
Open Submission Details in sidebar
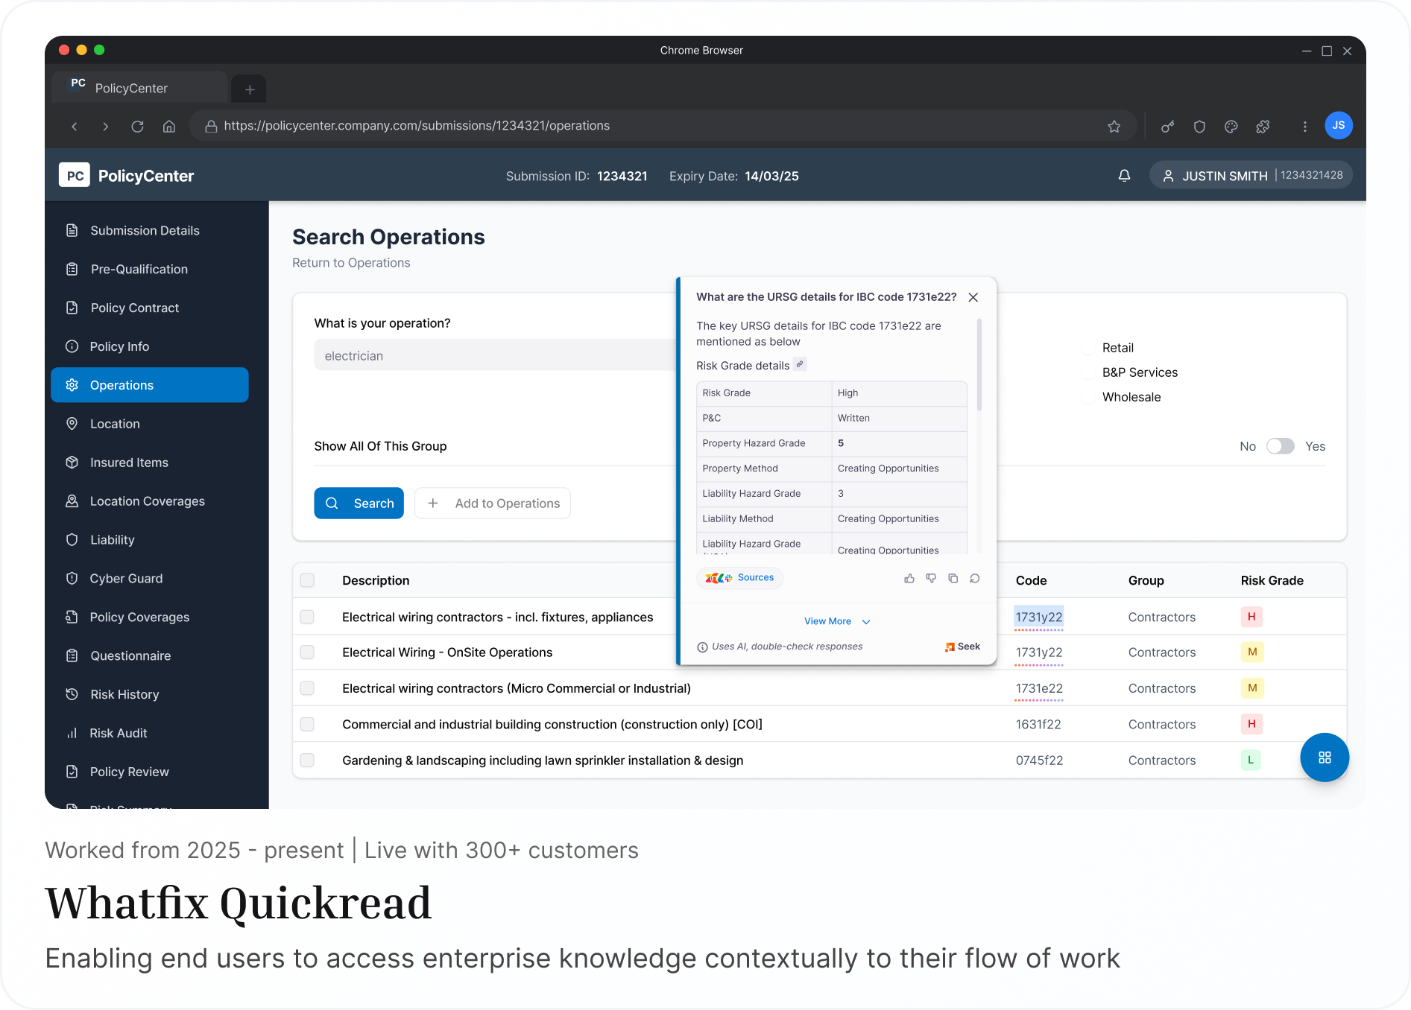click(x=149, y=230)
